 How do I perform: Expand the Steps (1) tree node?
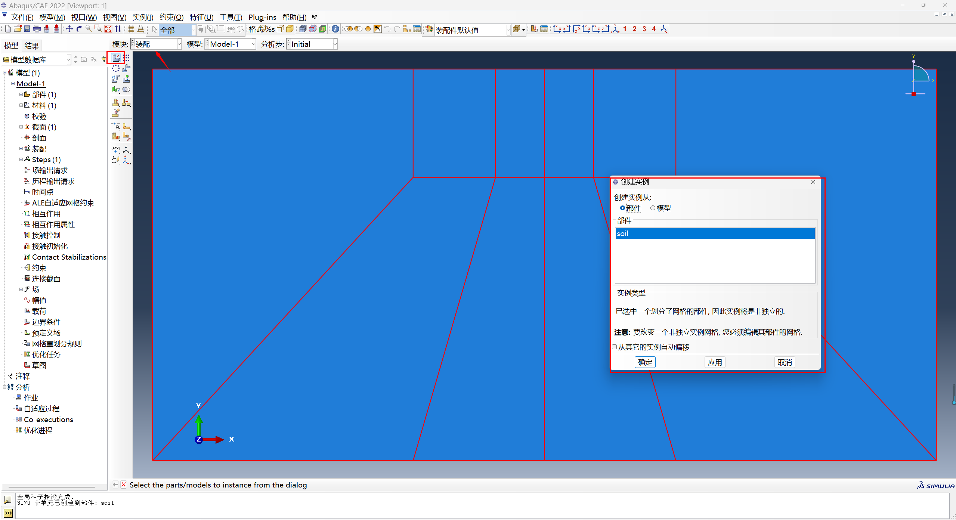pyautogui.click(x=21, y=160)
